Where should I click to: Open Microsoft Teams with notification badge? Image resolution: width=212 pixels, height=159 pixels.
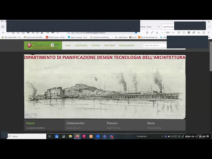[x=112, y=136]
